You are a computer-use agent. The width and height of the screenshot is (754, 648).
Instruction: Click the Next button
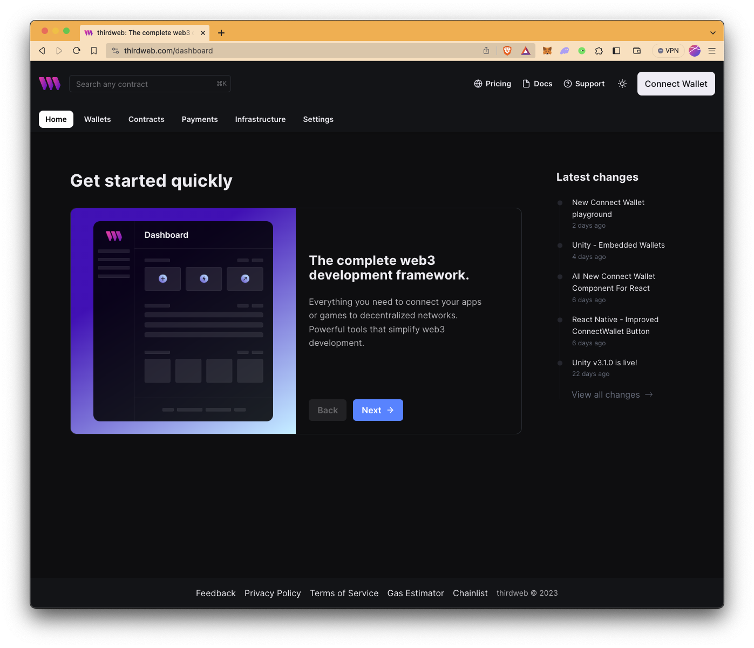tap(378, 410)
